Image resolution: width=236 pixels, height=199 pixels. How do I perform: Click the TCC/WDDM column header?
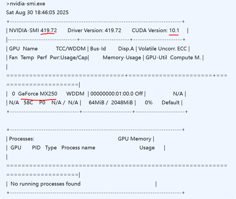coord(71,49)
